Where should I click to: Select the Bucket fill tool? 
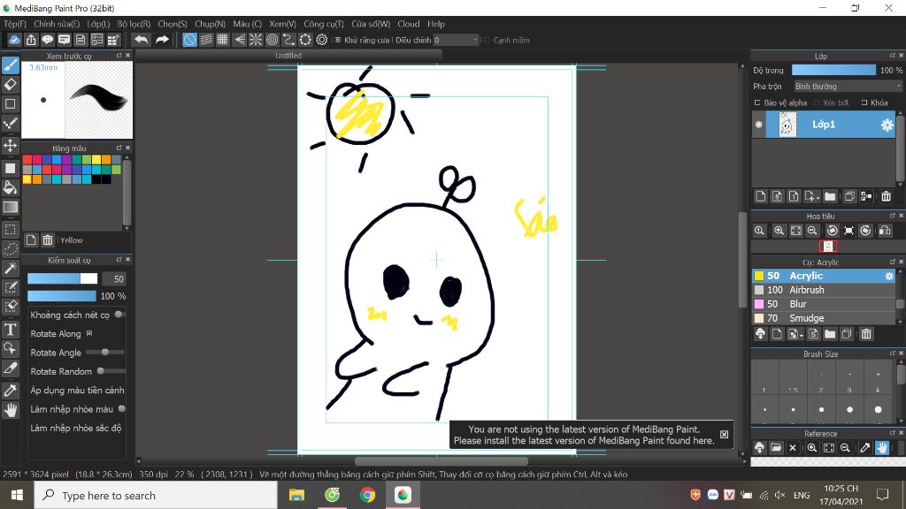[11, 187]
